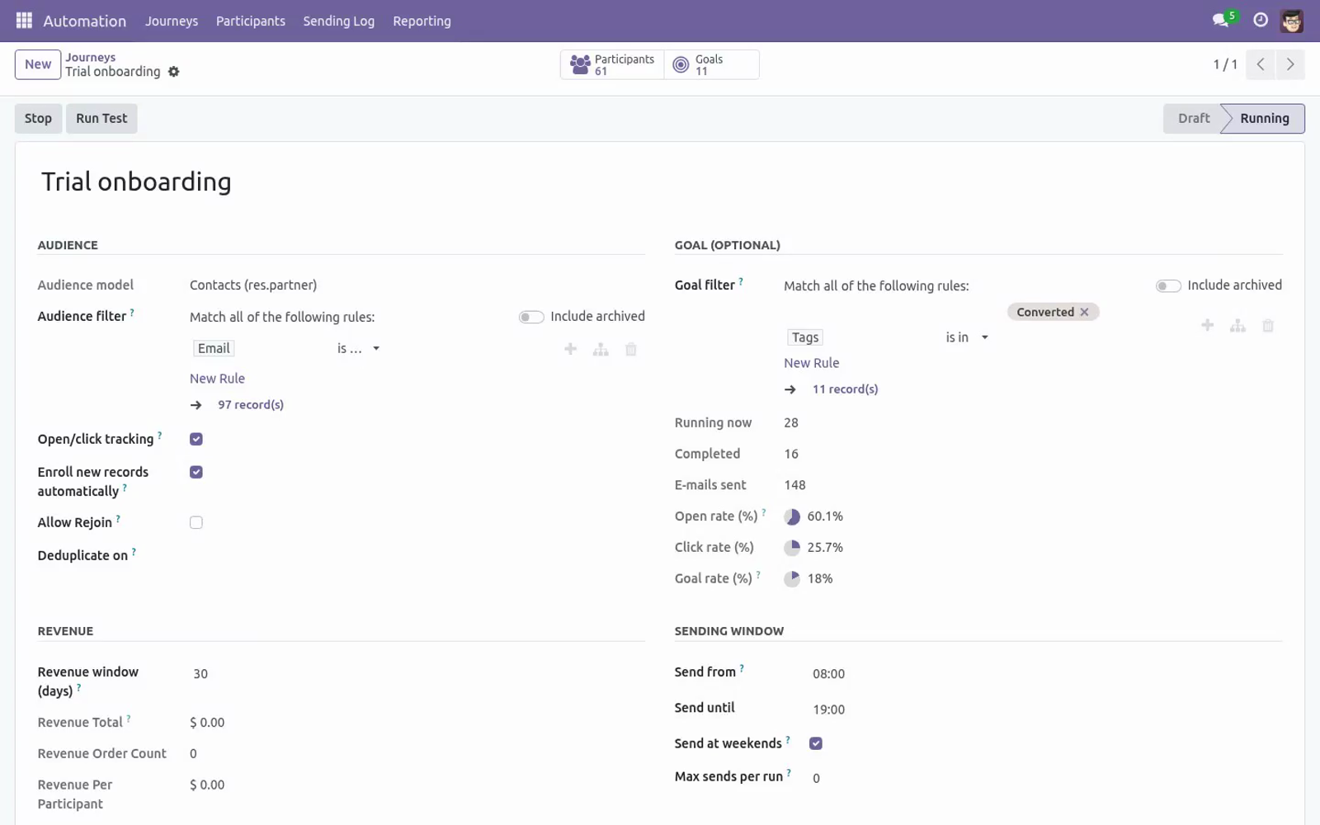Click the arrow icon beside 11 record(s)

tap(790, 389)
